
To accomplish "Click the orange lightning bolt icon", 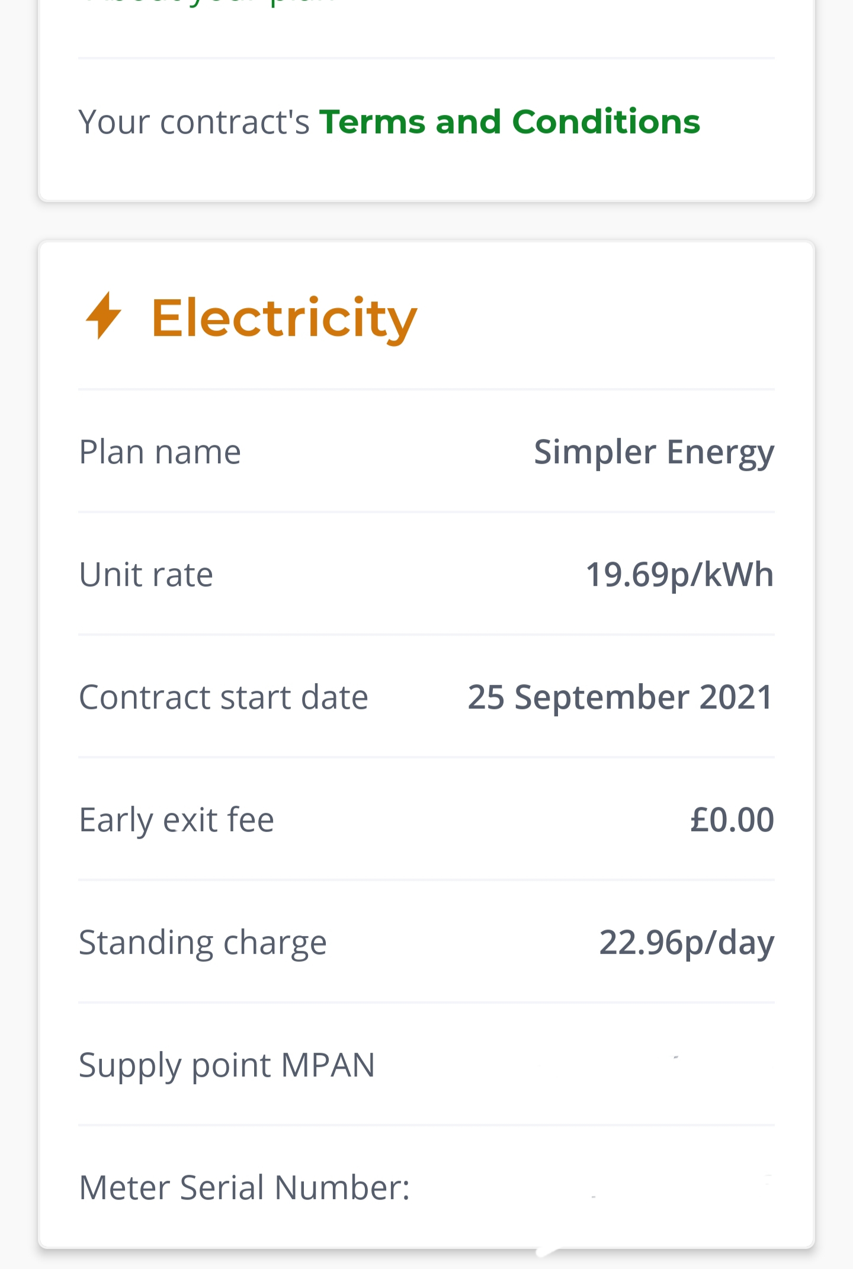I will click(x=104, y=316).
